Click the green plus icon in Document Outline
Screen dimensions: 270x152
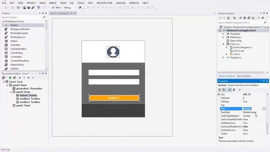click(x=10, y=78)
